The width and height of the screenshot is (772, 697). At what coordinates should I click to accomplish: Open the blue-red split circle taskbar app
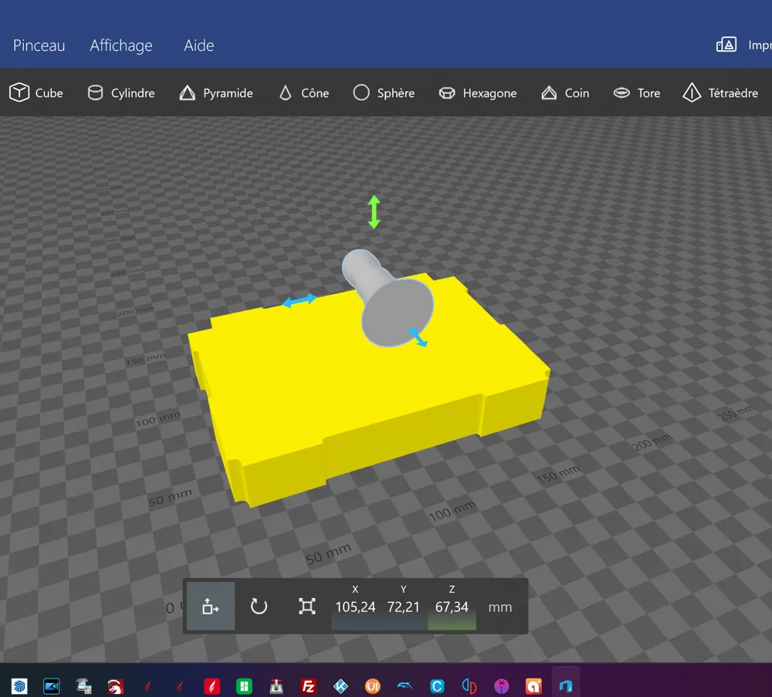point(469,685)
